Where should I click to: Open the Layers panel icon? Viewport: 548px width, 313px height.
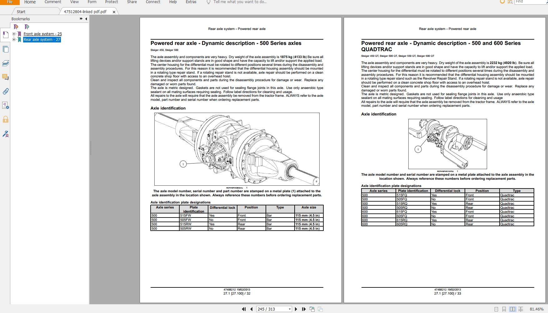click(x=5, y=63)
